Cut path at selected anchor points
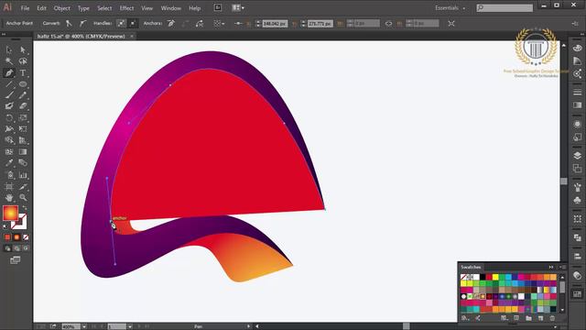 (200, 23)
